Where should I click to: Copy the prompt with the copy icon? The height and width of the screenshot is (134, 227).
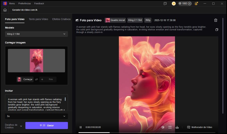pos(217,30)
